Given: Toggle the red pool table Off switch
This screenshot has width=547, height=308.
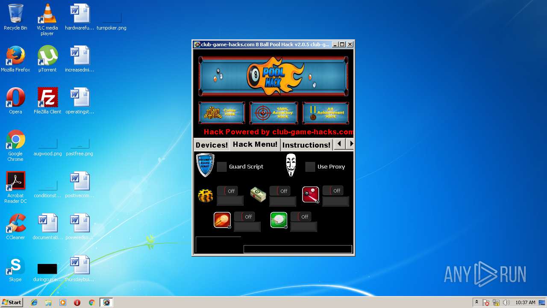Looking at the screenshot, I should tap(333, 190).
